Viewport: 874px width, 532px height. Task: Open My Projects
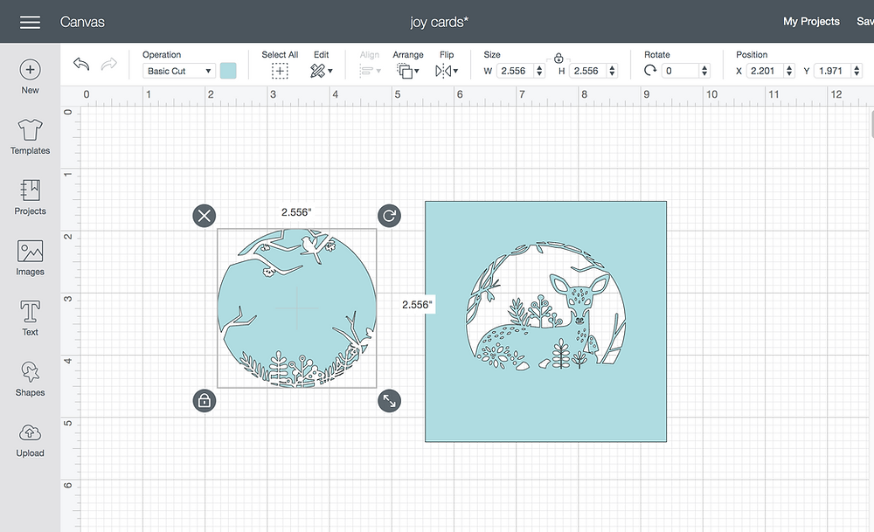coord(811,22)
